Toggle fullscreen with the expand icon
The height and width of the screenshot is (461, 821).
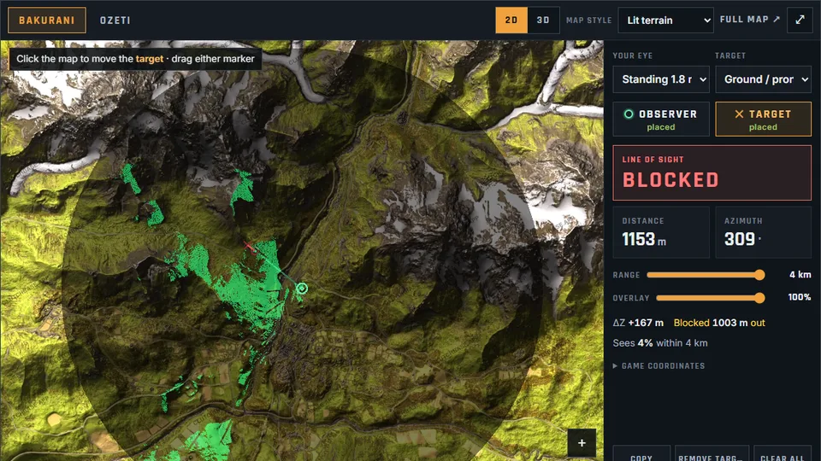click(x=800, y=20)
